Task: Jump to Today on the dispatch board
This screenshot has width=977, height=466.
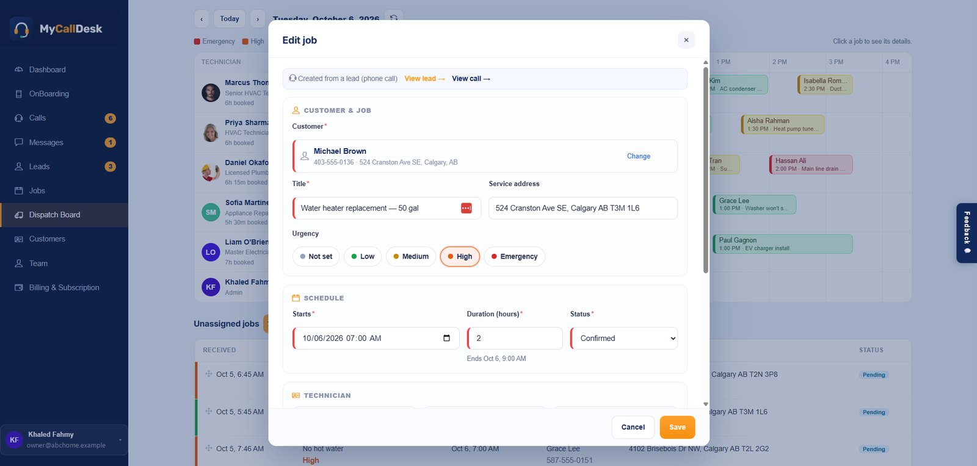Action: (x=230, y=19)
